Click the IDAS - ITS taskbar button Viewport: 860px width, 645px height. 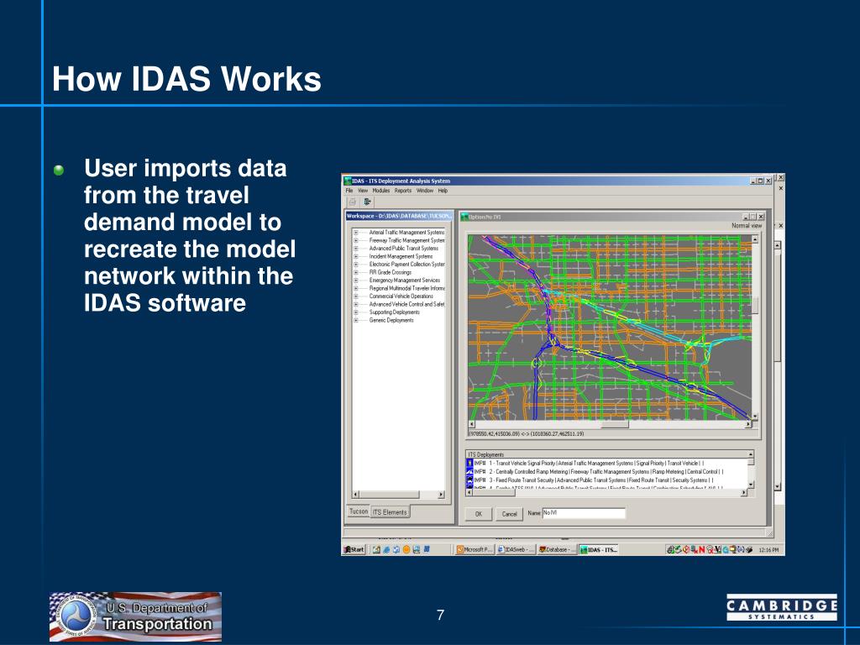[x=598, y=549]
